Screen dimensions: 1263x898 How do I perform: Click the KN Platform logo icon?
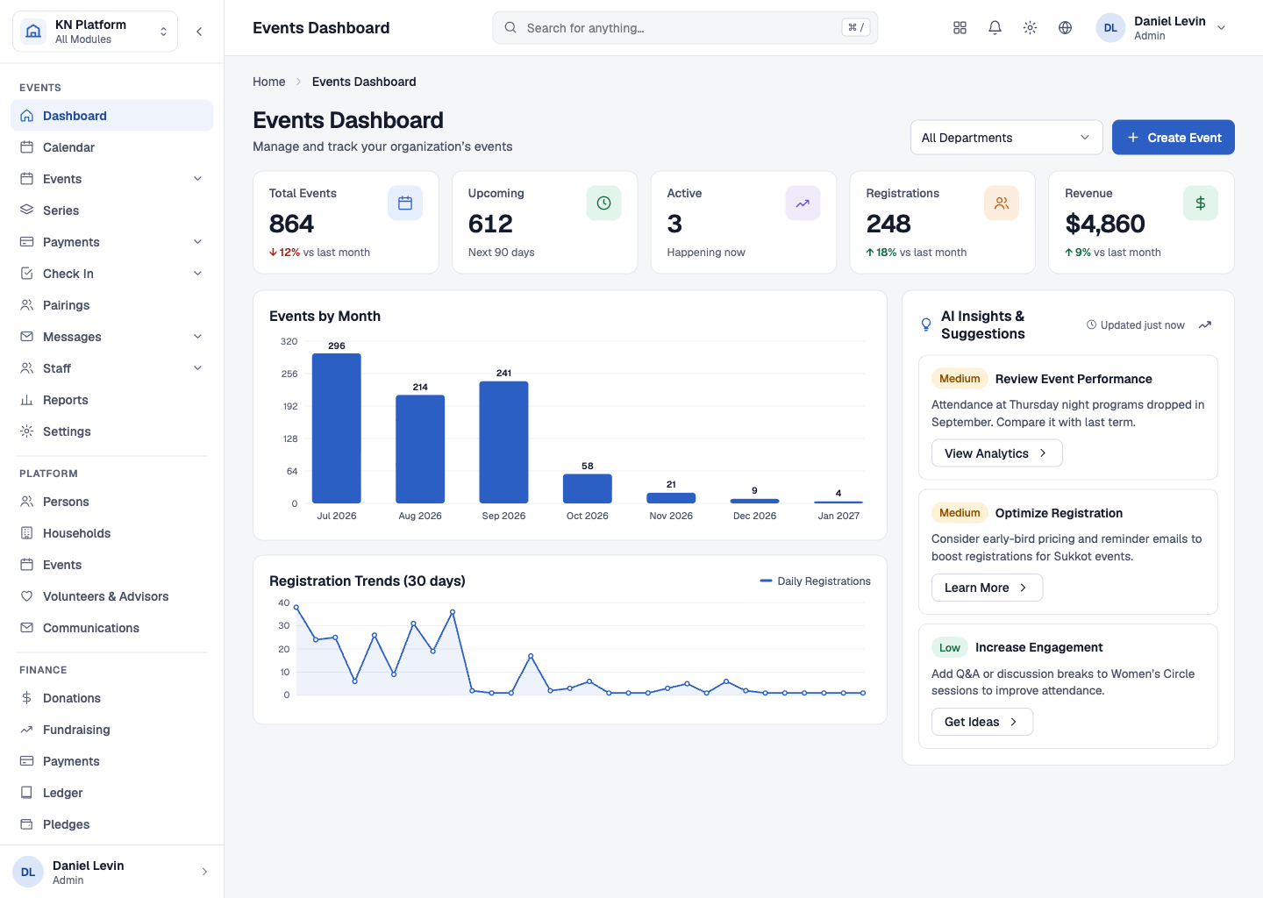[33, 32]
